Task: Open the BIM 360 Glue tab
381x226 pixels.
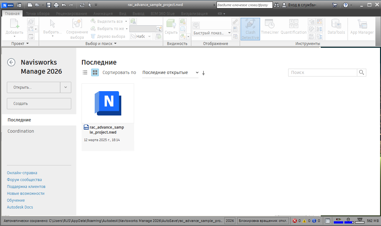Action: point(163,14)
